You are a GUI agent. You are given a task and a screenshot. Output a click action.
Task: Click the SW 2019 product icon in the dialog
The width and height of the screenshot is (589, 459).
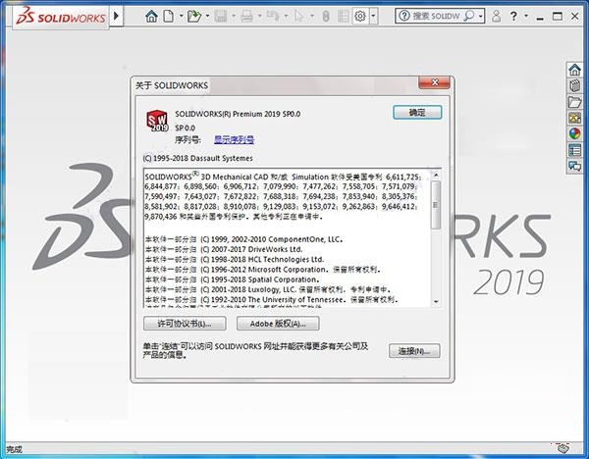(157, 121)
